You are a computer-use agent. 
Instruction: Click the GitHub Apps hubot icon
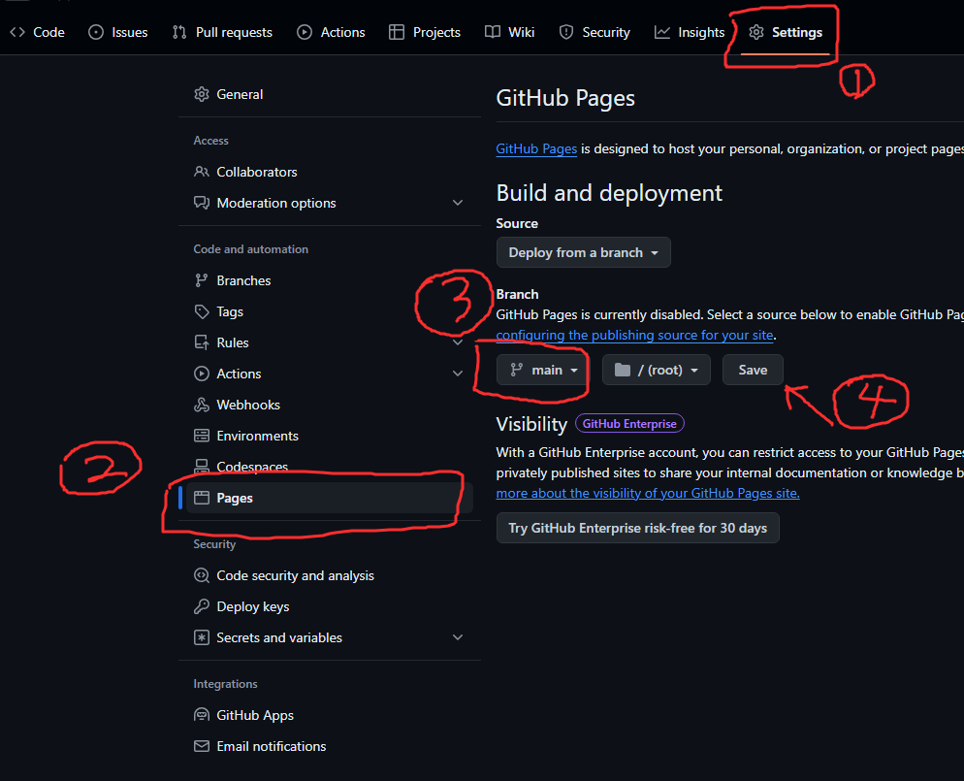(202, 715)
